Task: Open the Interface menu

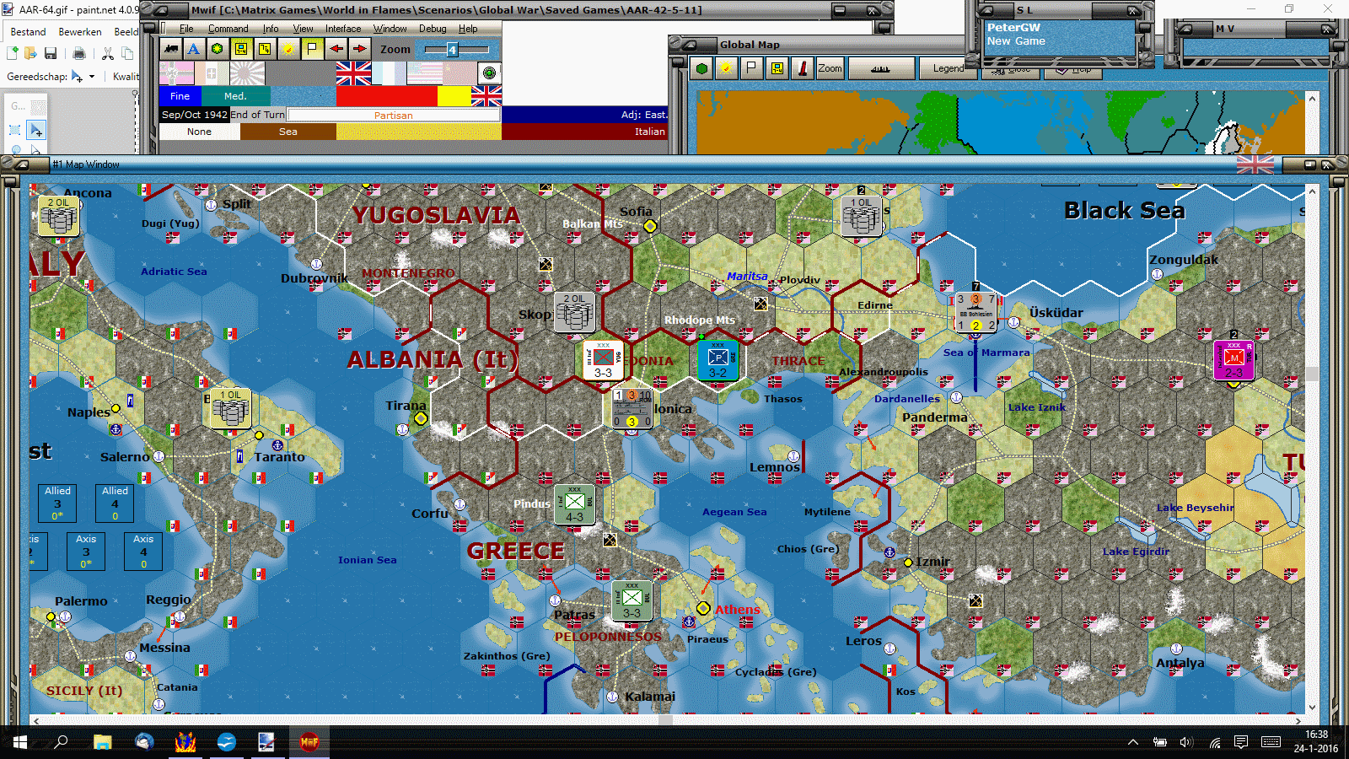Action: (343, 29)
